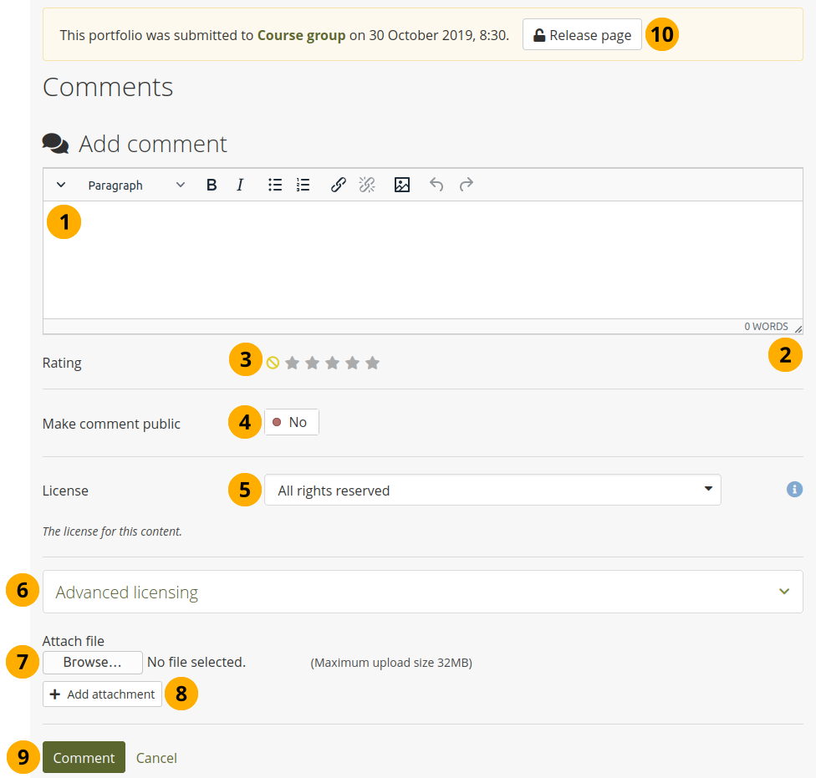The width and height of the screenshot is (816, 778).
Task: Toggle bold formatting in comment editor
Action: [212, 186]
